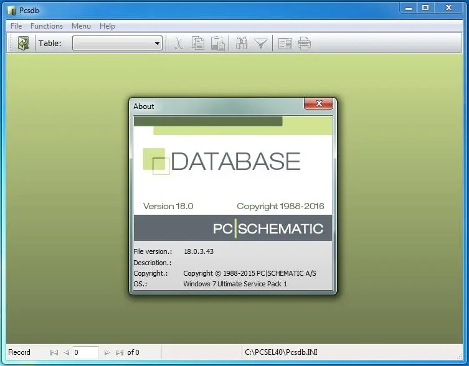Open the Help menu
469x366 pixels.
(107, 26)
